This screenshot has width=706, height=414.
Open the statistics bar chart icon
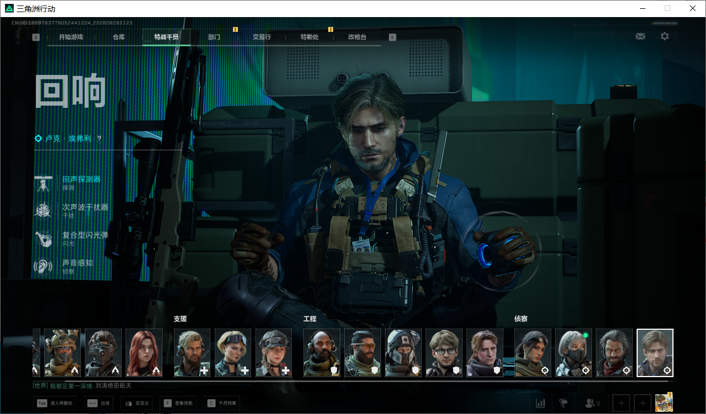click(541, 403)
